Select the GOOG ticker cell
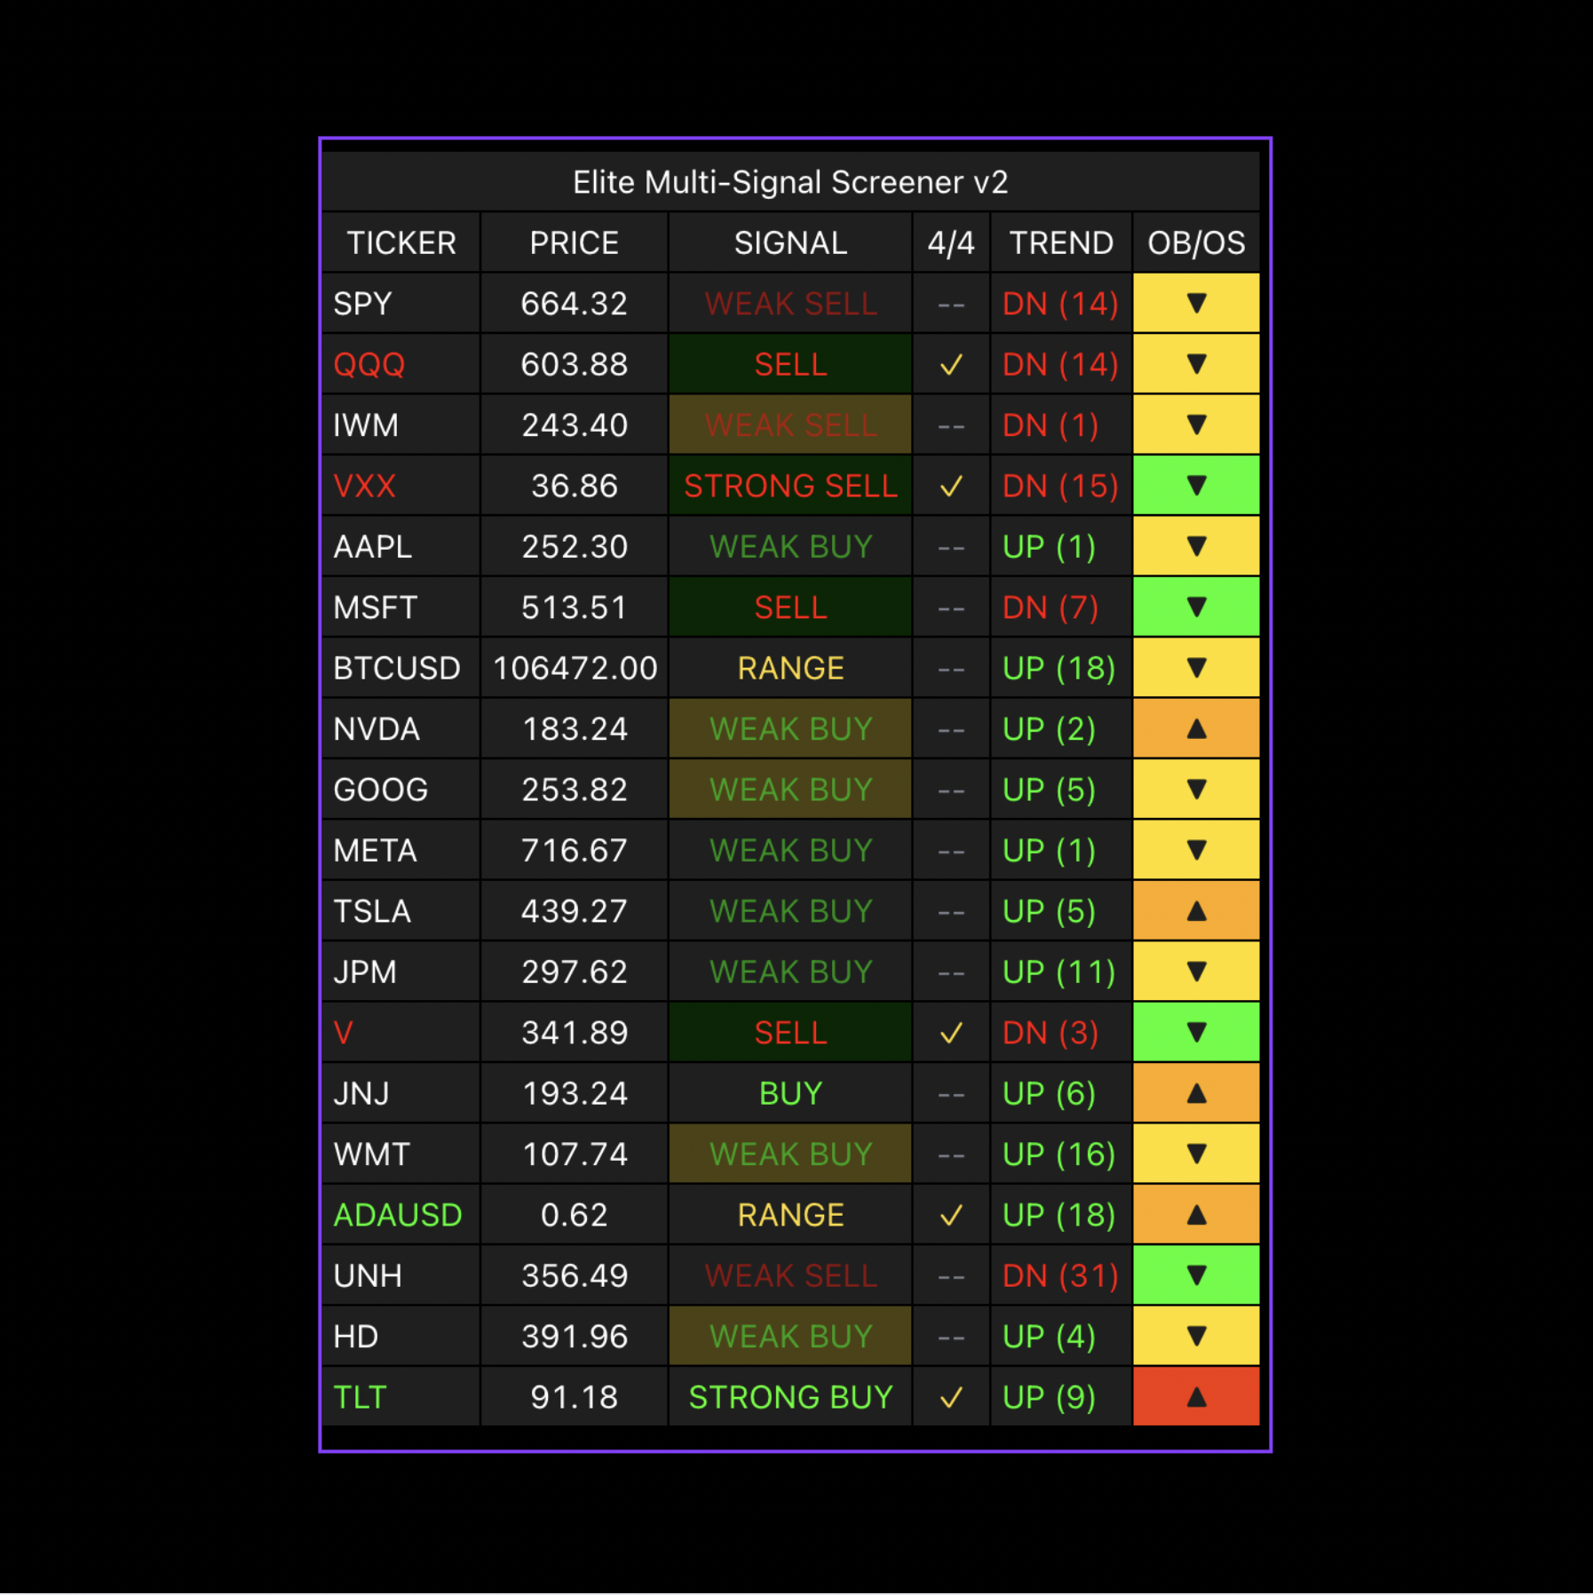Image resolution: width=1593 pixels, height=1595 pixels. point(401,790)
